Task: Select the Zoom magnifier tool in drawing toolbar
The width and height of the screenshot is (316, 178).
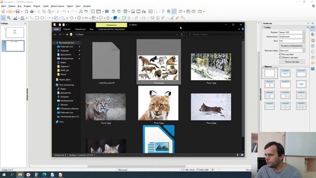Action: click(9, 18)
